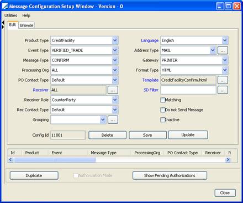243x203 pixels.
Task: Sort by the PO Contact Type column header
Action: click(x=182, y=153)
